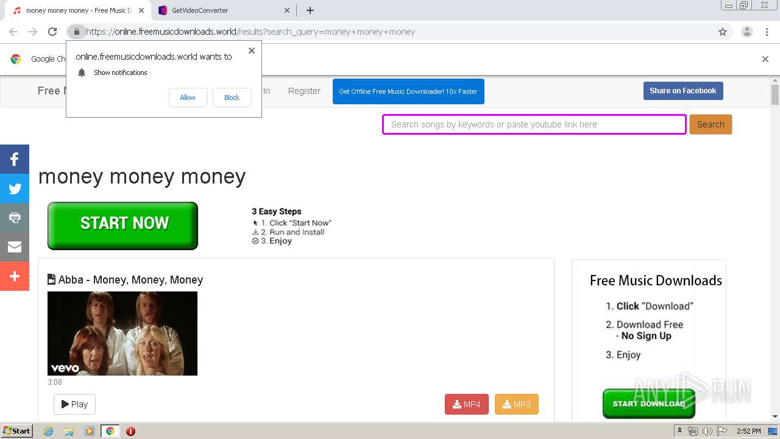
Task: Open the Register link
Action: (304, 91)
